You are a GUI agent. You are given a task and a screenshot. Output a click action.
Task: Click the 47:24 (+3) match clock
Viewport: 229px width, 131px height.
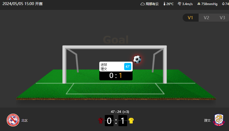tap(120, 112)
